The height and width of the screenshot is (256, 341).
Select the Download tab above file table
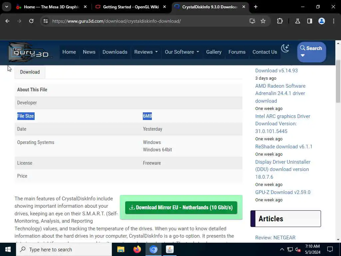pyautogui.click(x=30, y=72)
